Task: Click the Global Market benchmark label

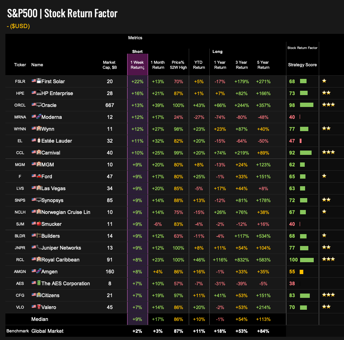Action: click(x=48, y=331)
